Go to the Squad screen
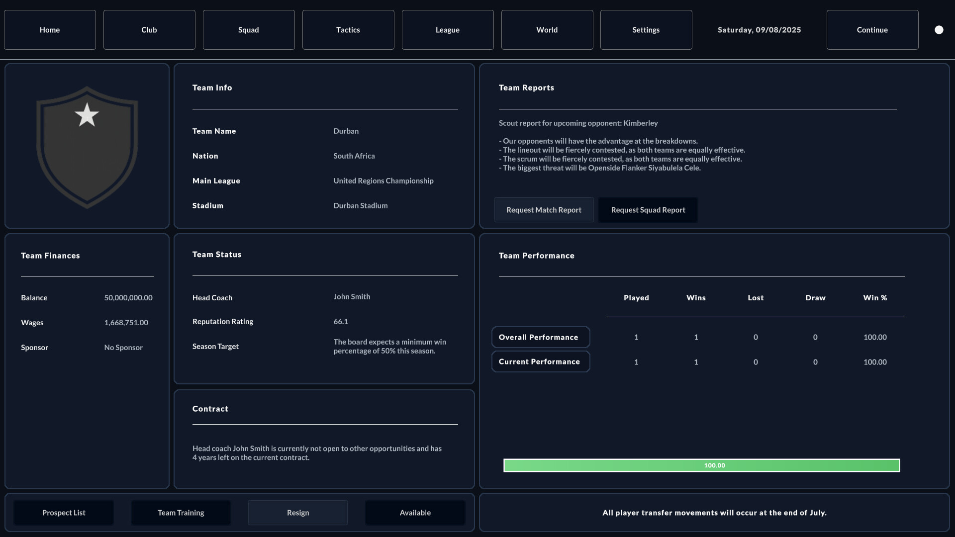 coord(249,30)
